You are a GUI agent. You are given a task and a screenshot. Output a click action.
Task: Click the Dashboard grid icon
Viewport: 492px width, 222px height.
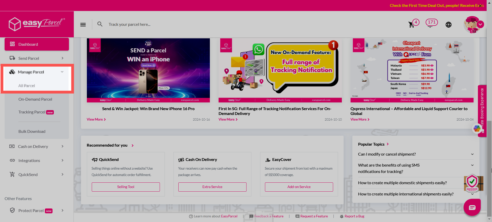pos(12,44)
